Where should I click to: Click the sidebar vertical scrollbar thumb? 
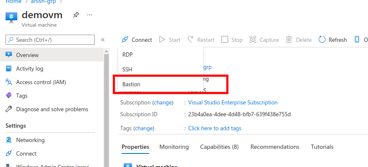point(106,110)
